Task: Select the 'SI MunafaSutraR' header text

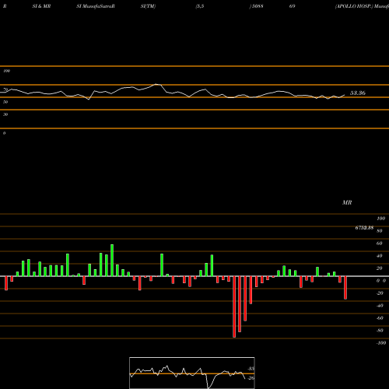Action: tap(96, 6)
